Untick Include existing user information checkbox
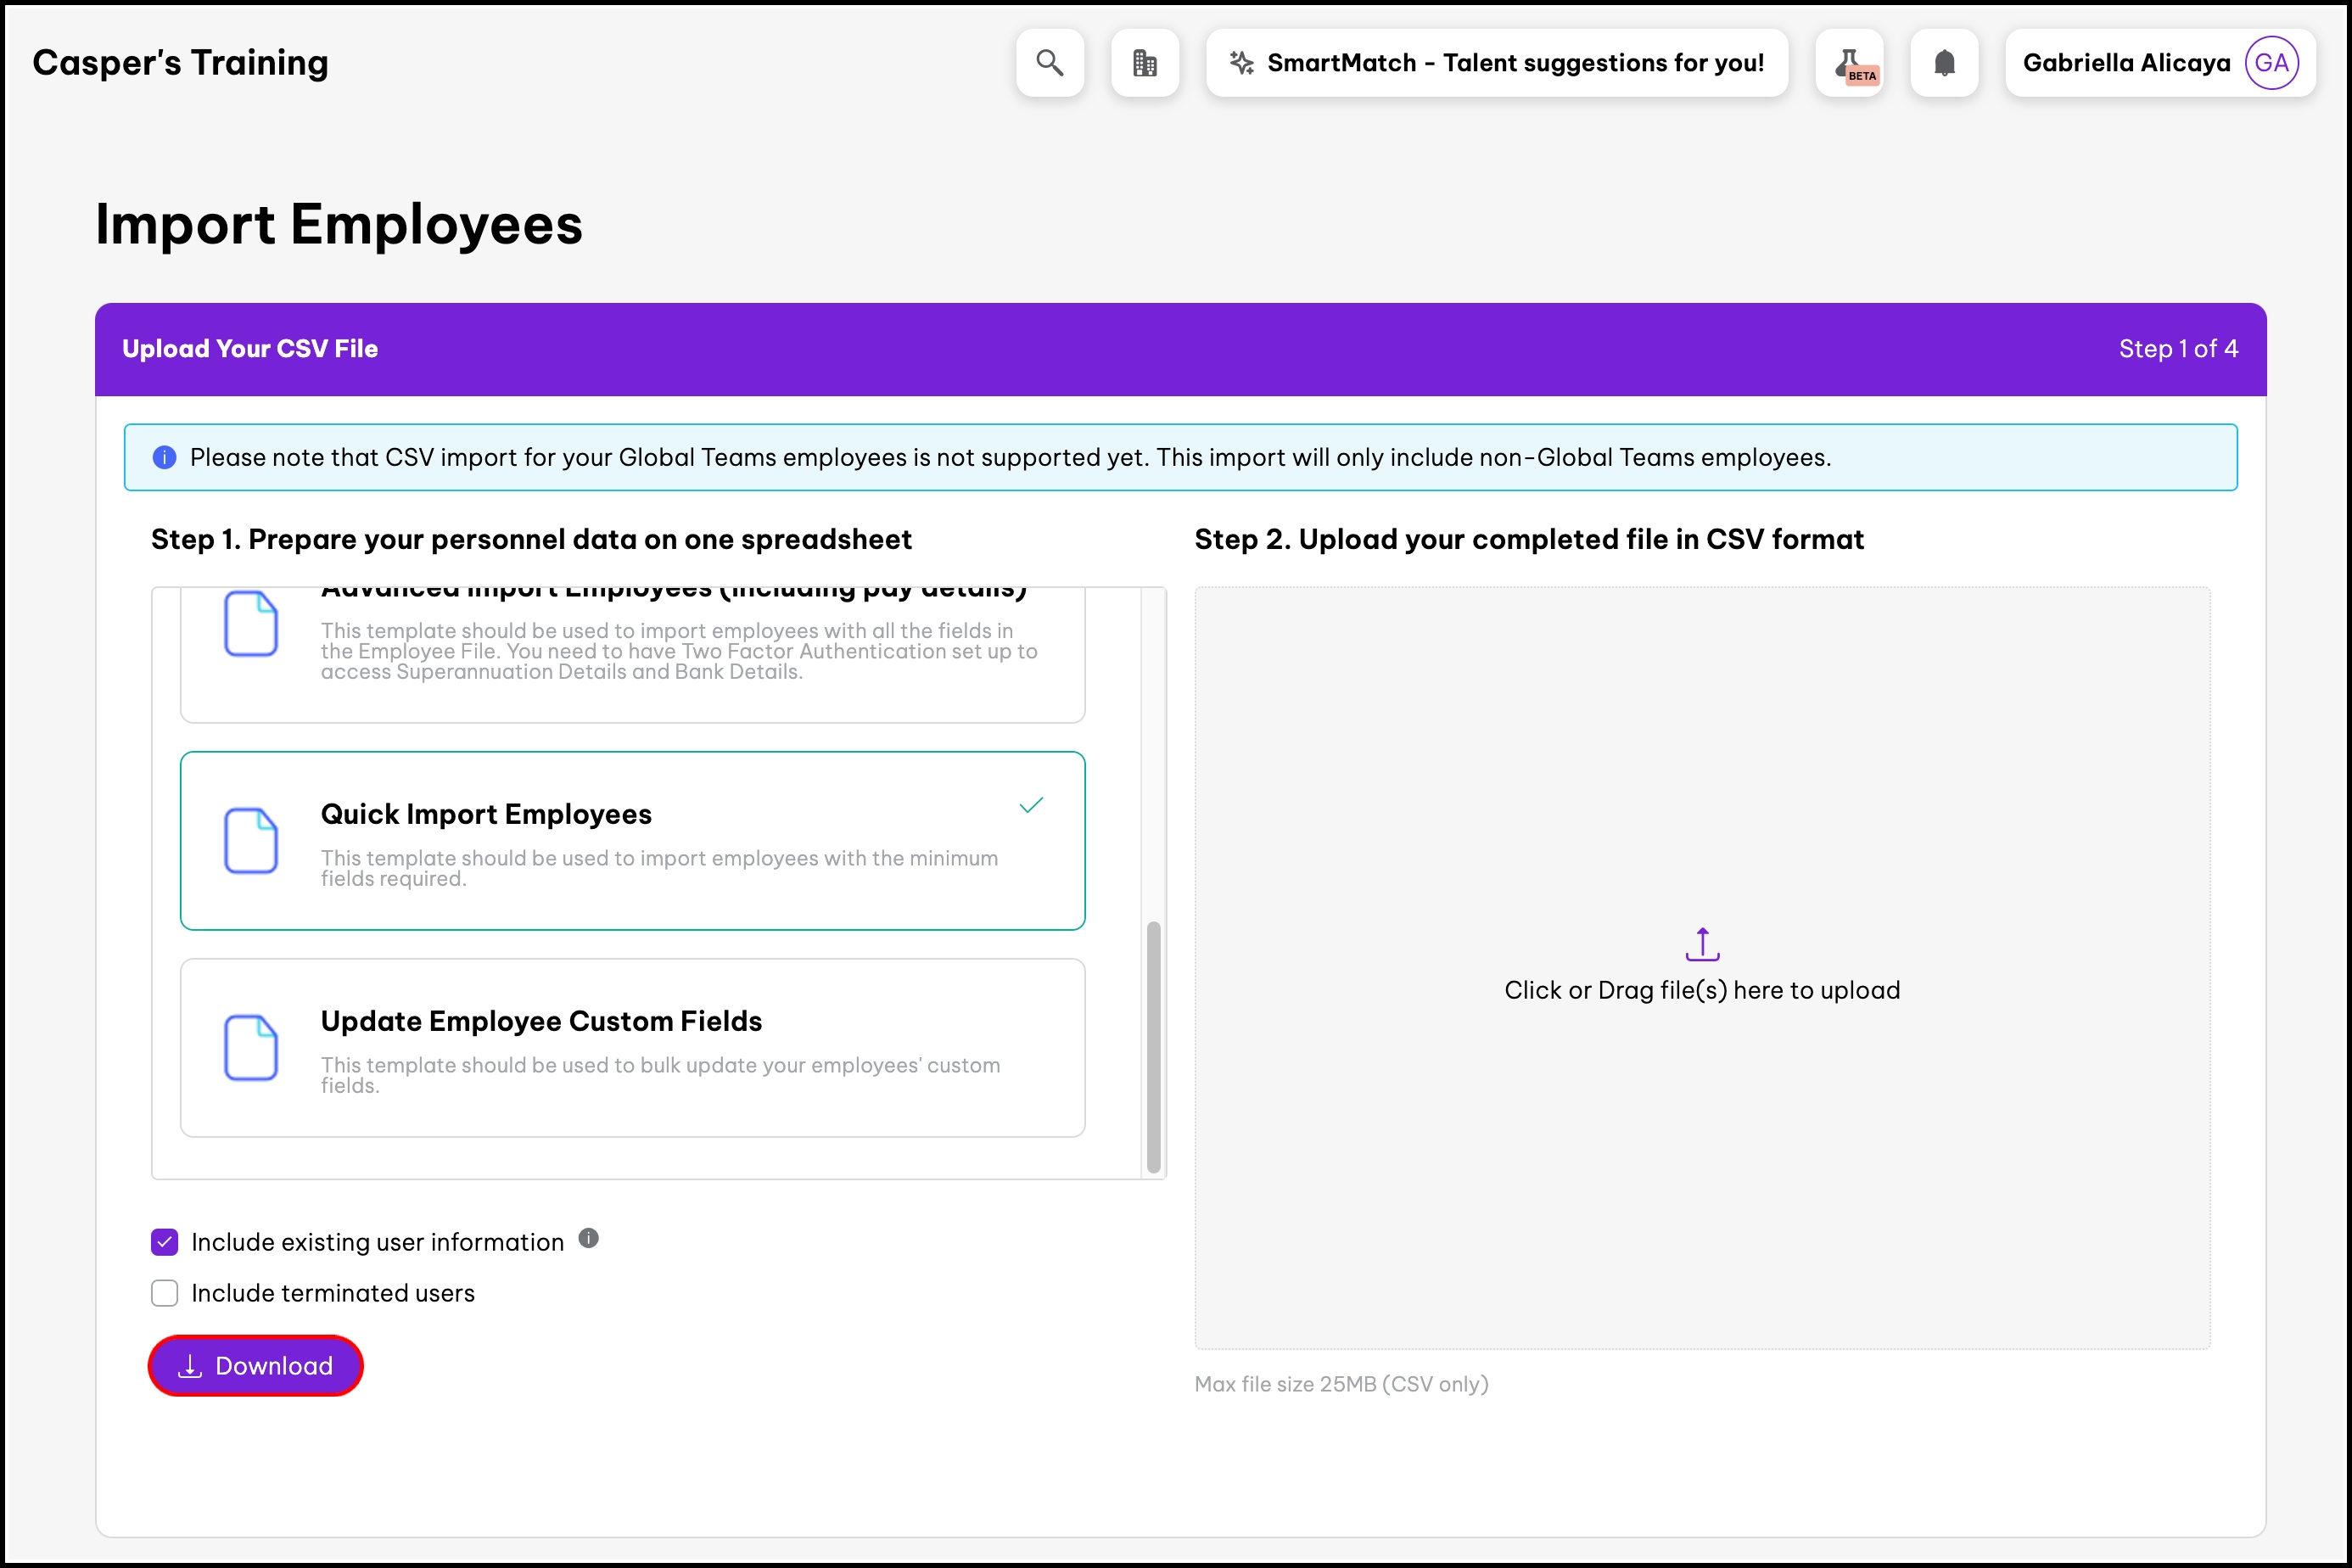Image resolution: width=2352 pixels, height=1568 pixels. 165,1242
